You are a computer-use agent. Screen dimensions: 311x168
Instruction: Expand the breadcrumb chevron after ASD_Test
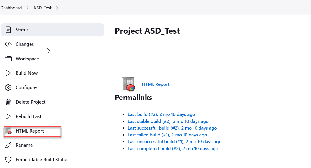pos(57,8)
